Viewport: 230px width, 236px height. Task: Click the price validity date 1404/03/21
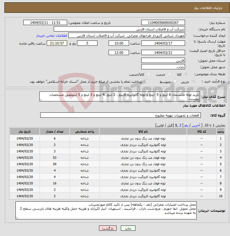pos(163,52)
